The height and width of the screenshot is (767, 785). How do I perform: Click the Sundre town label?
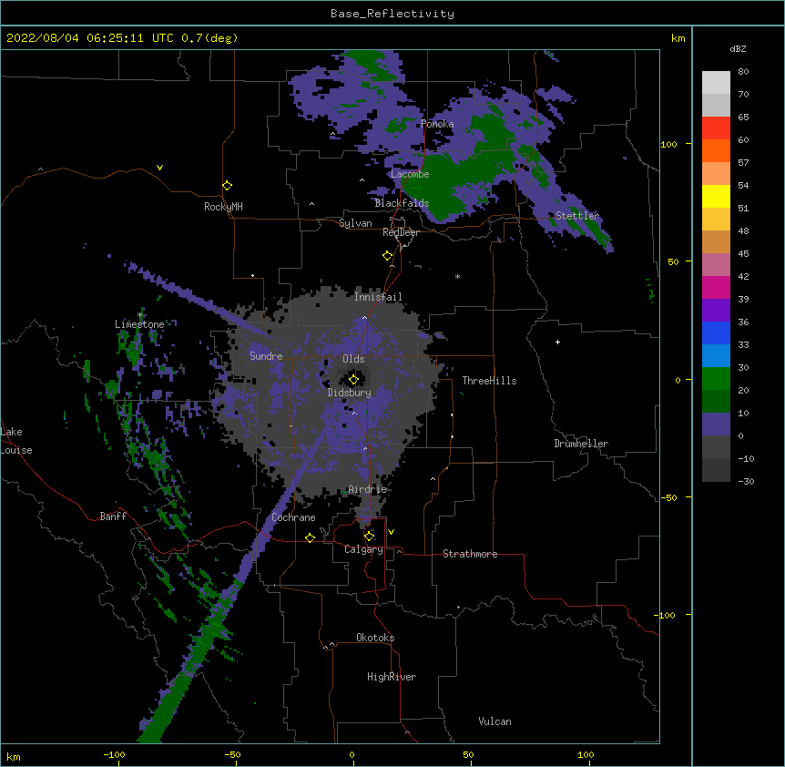pyautogui.click(x=266, y=356)
